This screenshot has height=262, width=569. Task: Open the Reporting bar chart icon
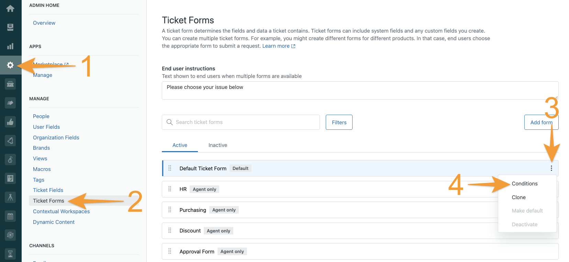[10, 46]
